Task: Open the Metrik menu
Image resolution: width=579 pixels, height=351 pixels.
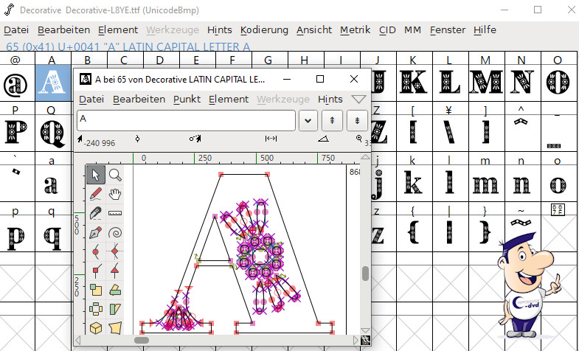Action: click(355, 30)
